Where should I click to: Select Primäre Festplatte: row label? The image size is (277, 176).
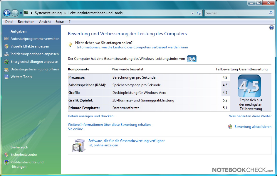tap(84, 108)
